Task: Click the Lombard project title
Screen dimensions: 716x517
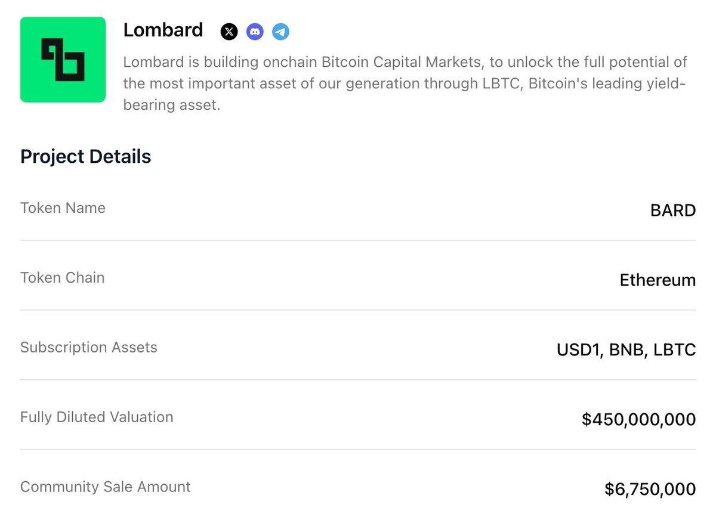Action: click(x=163, y=30)
